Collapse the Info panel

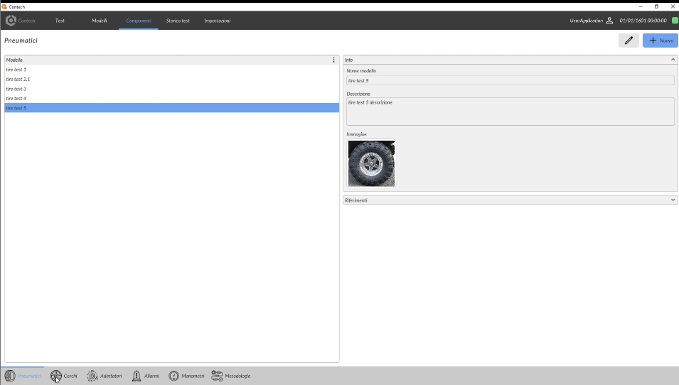(673, 60)
